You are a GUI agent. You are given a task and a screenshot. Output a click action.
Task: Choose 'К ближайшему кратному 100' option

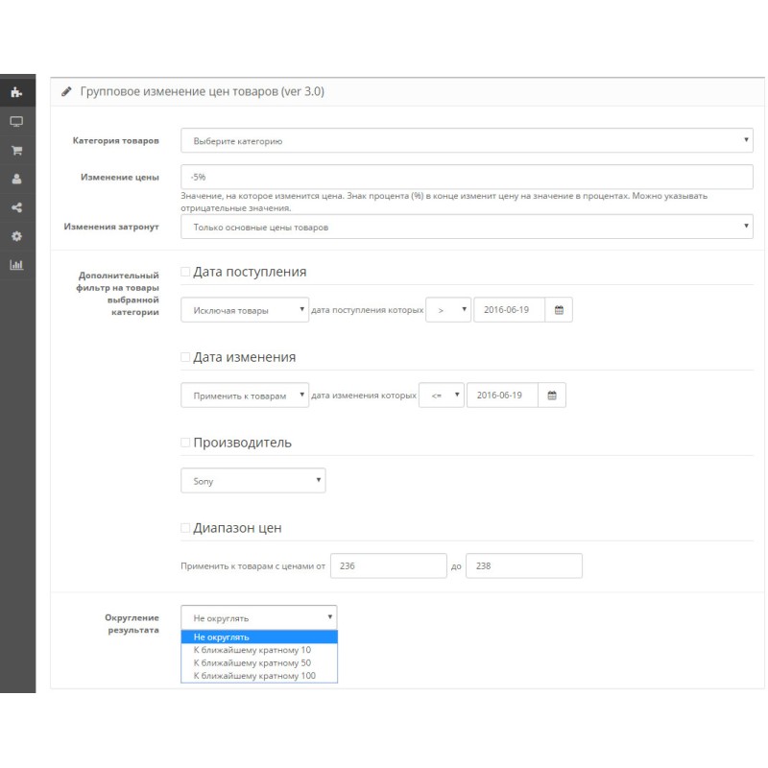point(254,676)
